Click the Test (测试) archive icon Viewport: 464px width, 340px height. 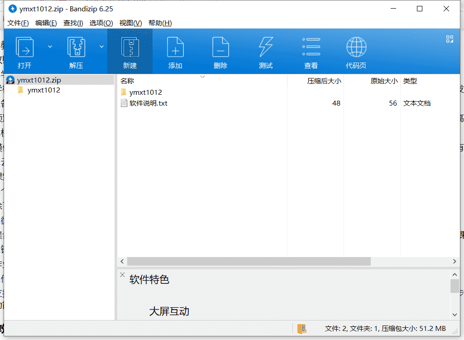point(266,47)
